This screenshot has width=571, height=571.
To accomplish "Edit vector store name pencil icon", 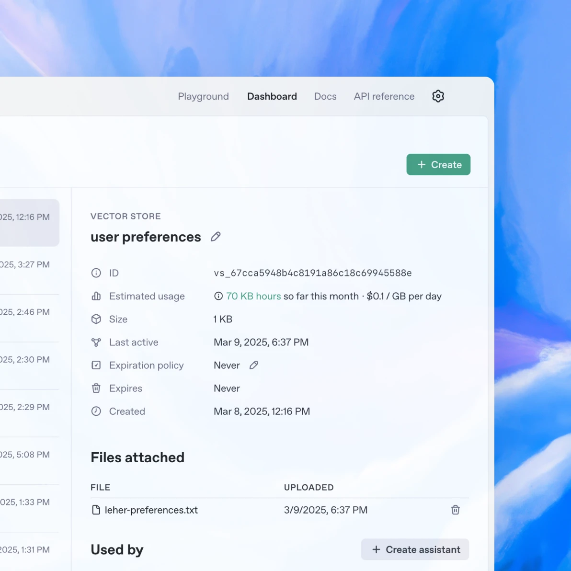I will 216,237.
